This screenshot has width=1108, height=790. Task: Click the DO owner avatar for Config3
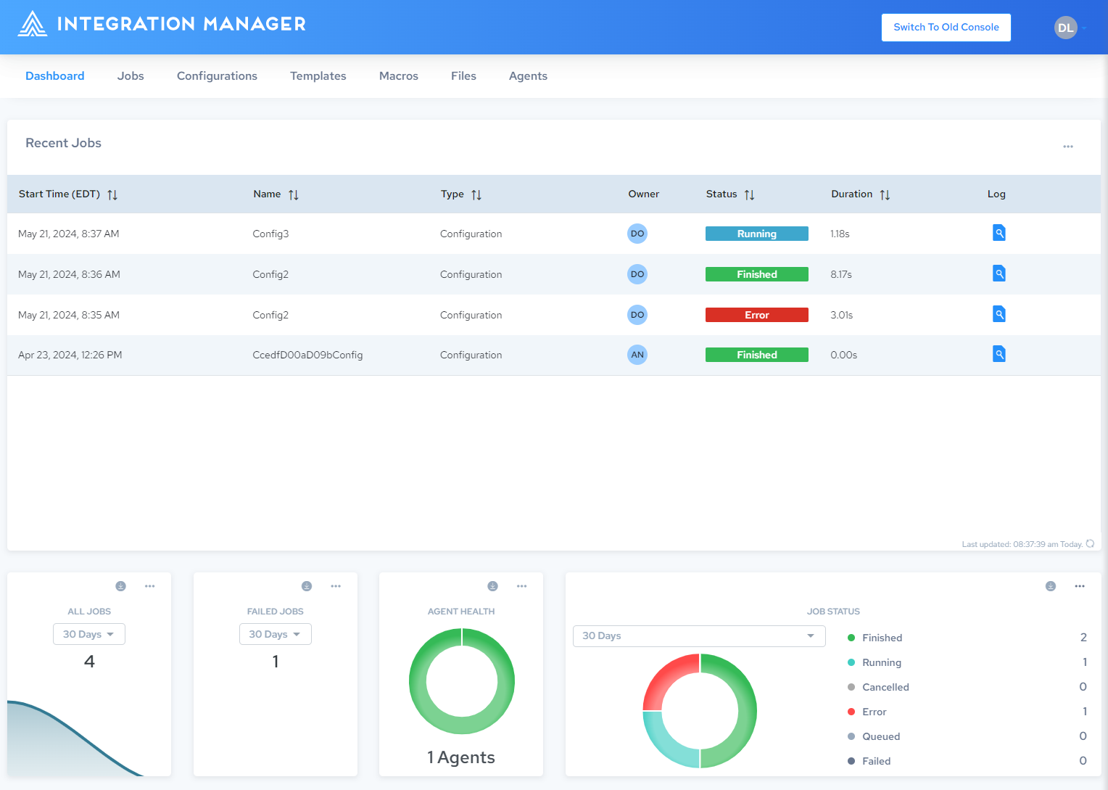click(x=637, y=234)
